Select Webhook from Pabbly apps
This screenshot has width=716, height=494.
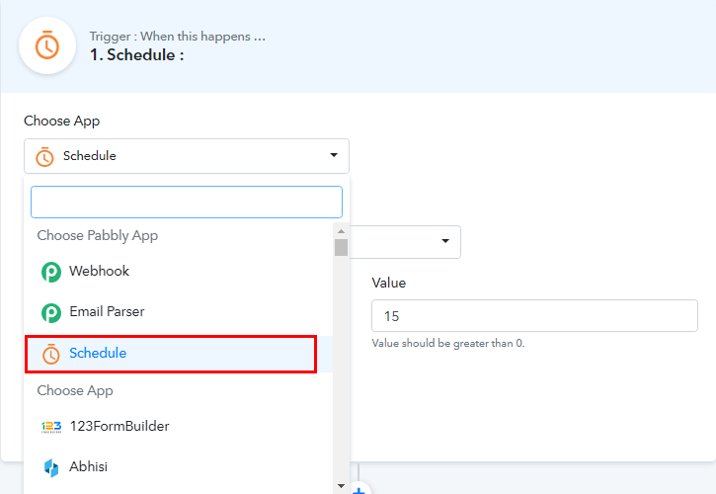coord(179,272)
